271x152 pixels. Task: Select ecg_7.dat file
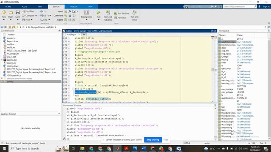coord(11,57)
